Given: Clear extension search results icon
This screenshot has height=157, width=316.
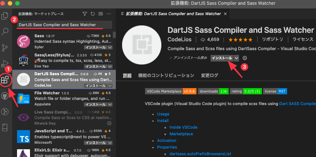Looking at the screenshot, I should tap(101, 14).
